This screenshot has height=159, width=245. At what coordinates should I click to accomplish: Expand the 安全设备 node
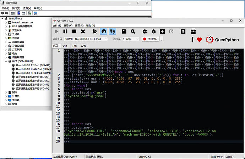coord(6,30)
